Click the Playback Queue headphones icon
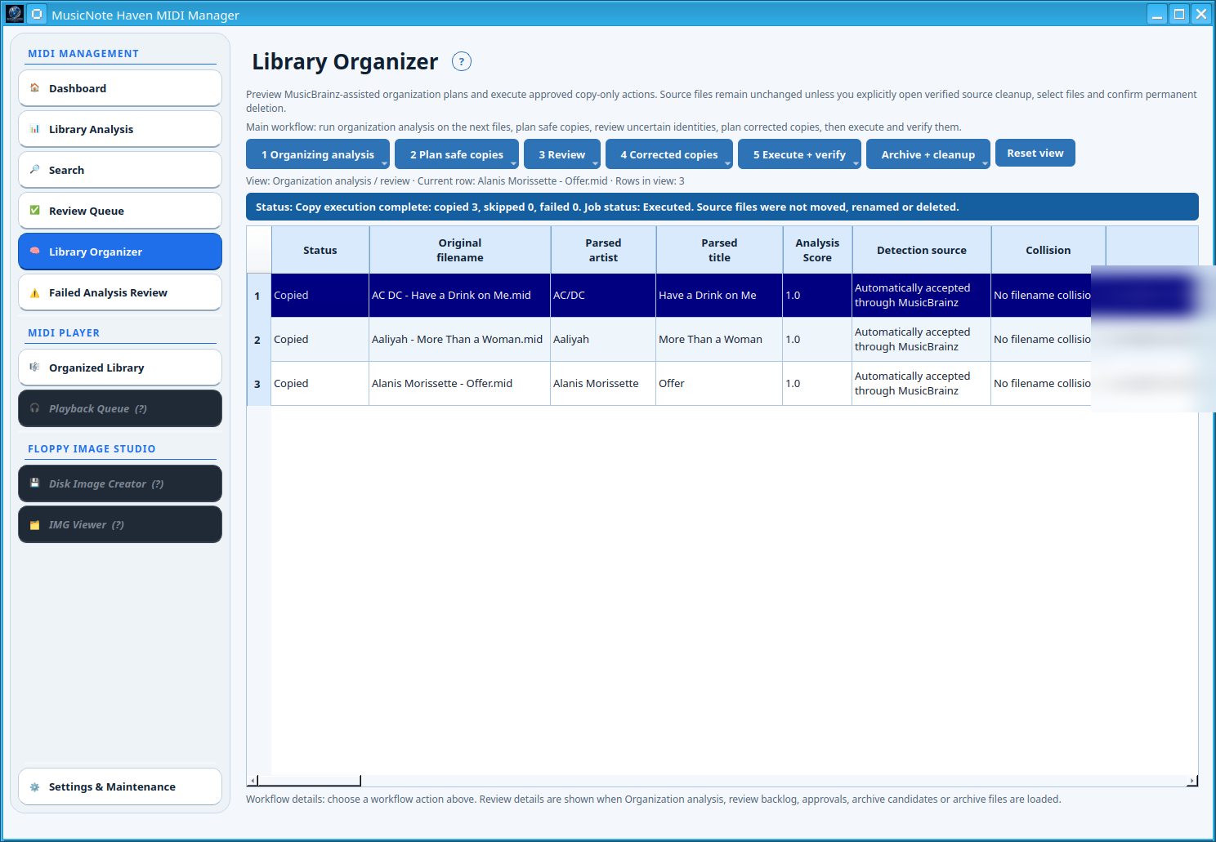The image size is (1216, 842). [x=34, y=408]
